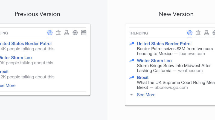Click the TRENDING header in New Version
Image resolution: width=215 pixels, height=120 pixels.
click(138, 33)
